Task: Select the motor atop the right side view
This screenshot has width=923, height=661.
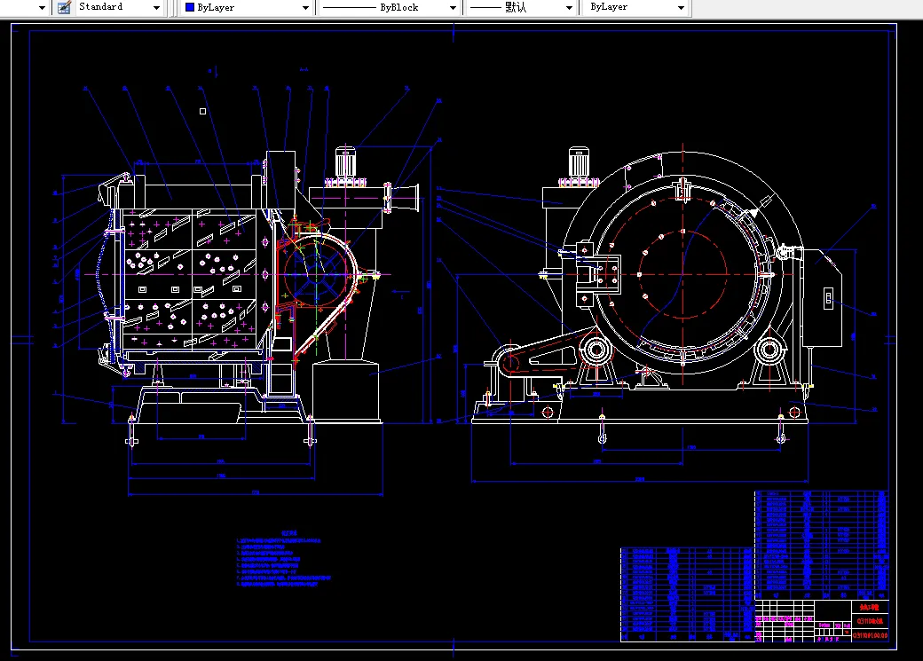Action: point(579,162)
